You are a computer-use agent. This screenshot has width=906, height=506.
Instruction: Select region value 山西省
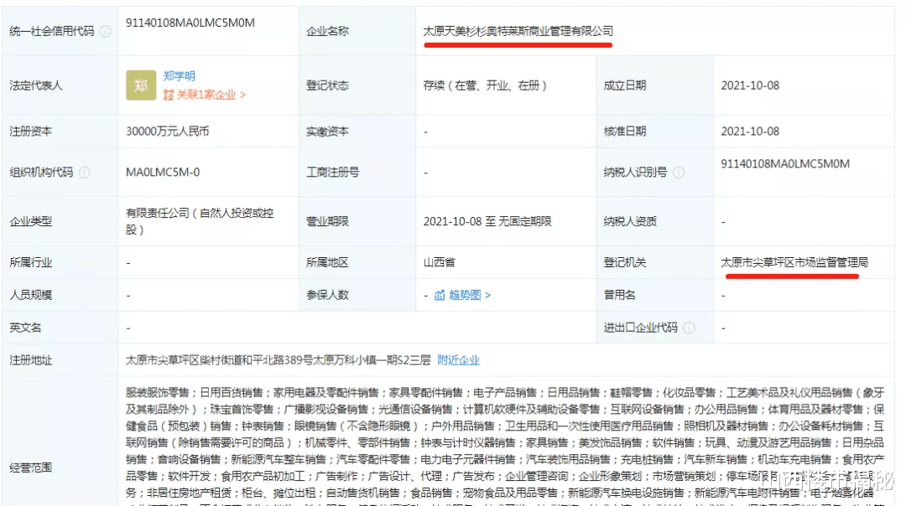pos(439,262)
